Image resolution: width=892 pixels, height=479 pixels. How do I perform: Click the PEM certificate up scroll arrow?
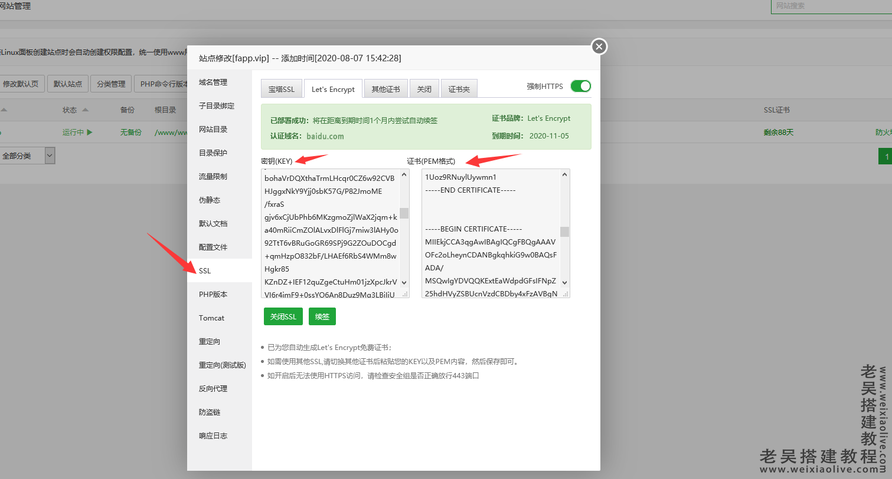click(564, 174)
